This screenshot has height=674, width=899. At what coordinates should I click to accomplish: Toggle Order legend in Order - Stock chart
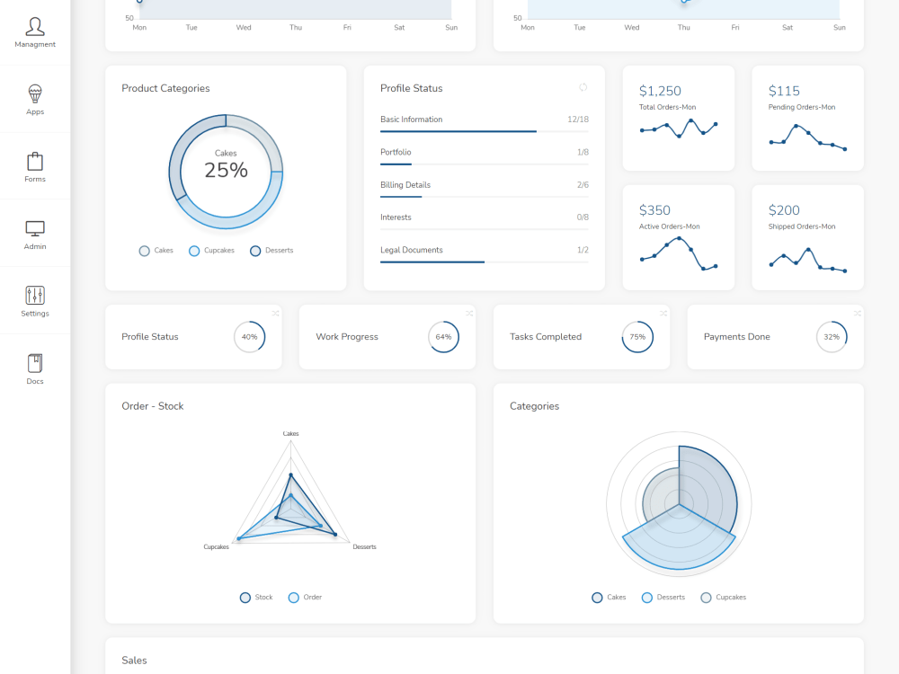point(305,598)
